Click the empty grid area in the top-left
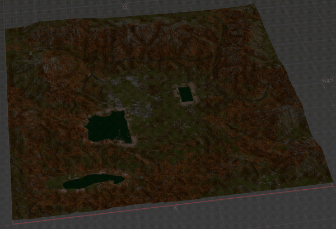 (x=34, y=10)
